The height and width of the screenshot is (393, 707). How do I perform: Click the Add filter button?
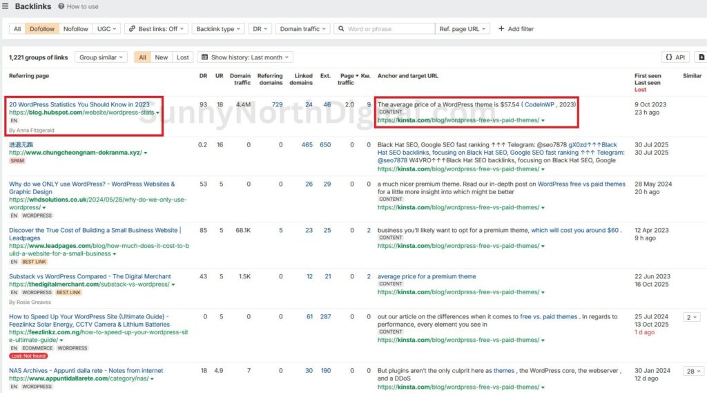click(516, 29)
